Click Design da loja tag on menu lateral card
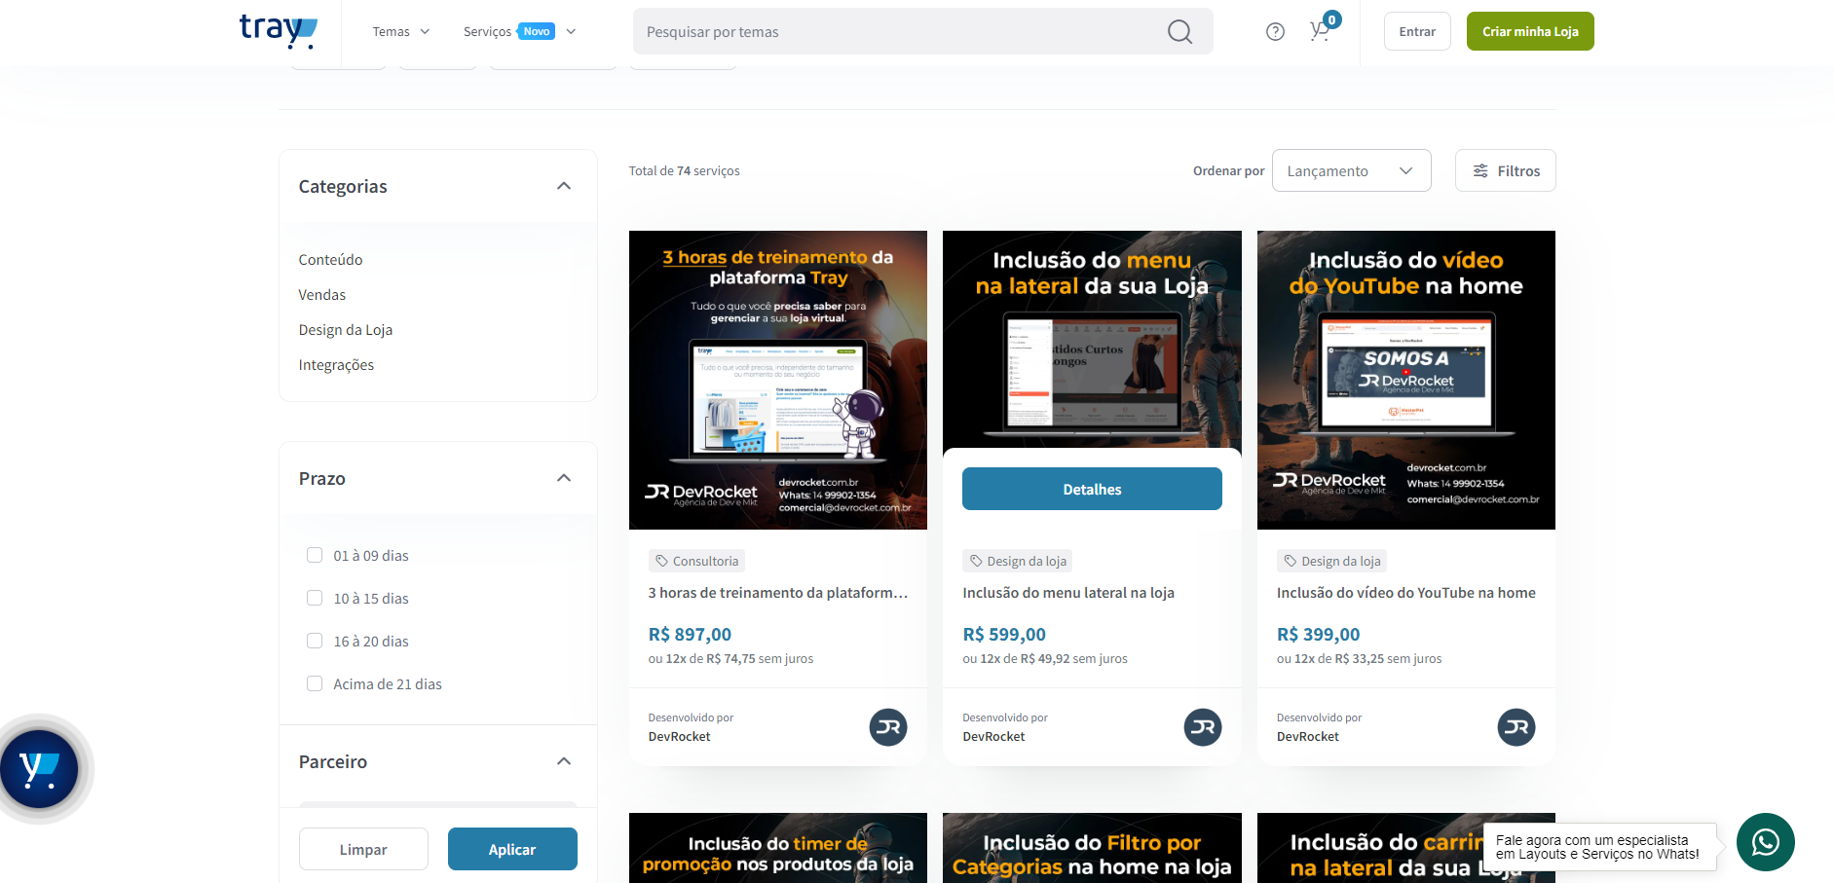This screenshot has height=883, width=1834. tap(1018, 561)
